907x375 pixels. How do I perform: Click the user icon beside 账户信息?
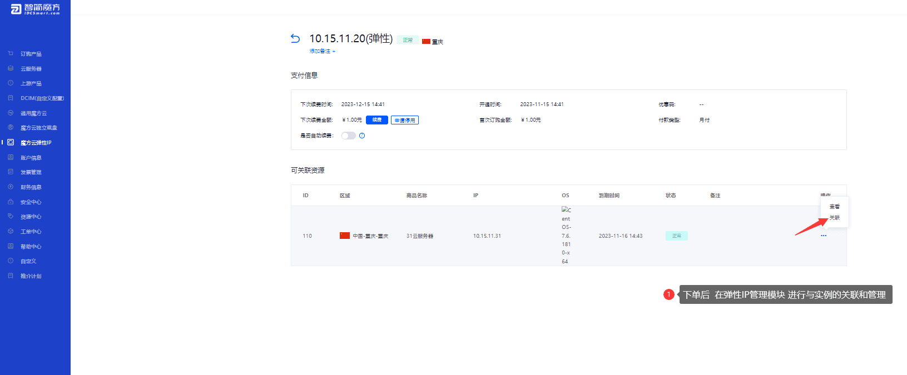click(11, 157)
